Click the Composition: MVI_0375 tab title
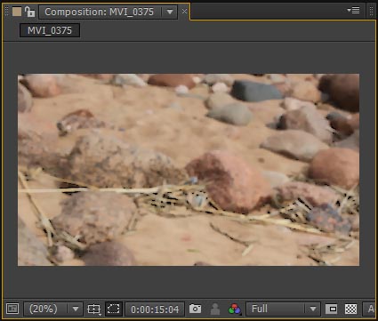 99,12
